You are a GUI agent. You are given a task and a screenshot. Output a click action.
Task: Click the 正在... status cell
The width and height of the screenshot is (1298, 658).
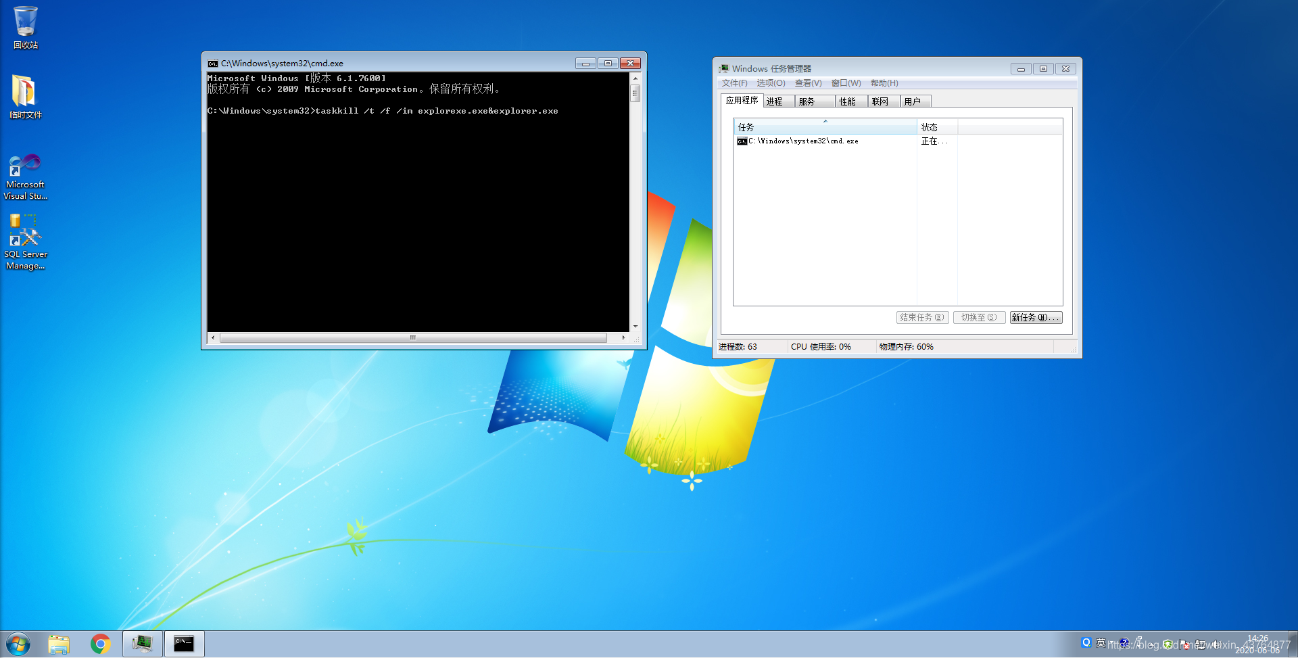pos(935,141)
